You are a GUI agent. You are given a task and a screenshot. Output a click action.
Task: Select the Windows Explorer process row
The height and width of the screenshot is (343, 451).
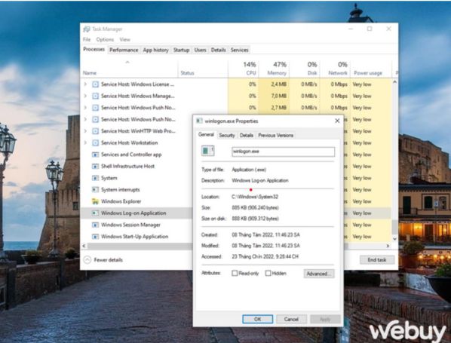137,201
